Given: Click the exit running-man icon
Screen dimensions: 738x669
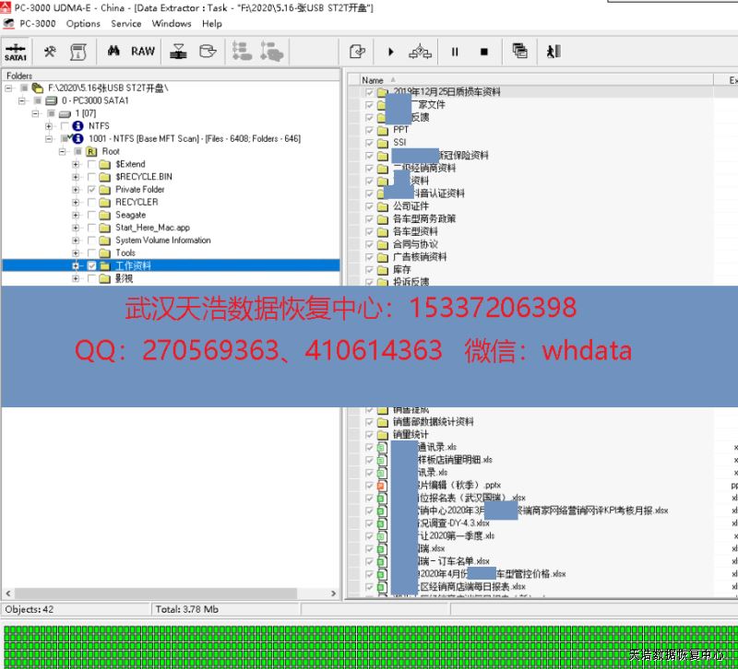Looking at the screenshot, I should coord(553,52).
